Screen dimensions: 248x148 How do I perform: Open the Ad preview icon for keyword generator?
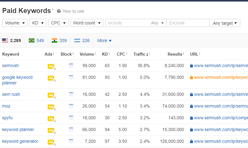pyautogui.click(x=52, y=142)
